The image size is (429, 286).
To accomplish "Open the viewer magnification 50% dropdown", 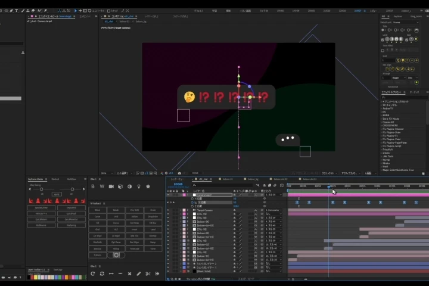I will [x=107, y=173].
